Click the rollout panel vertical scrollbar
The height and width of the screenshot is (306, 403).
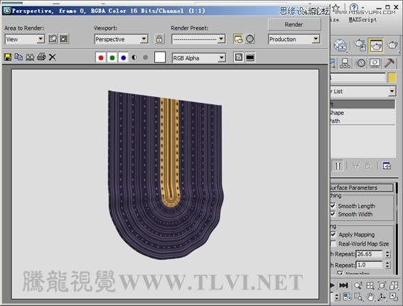(x=397, y=229)
